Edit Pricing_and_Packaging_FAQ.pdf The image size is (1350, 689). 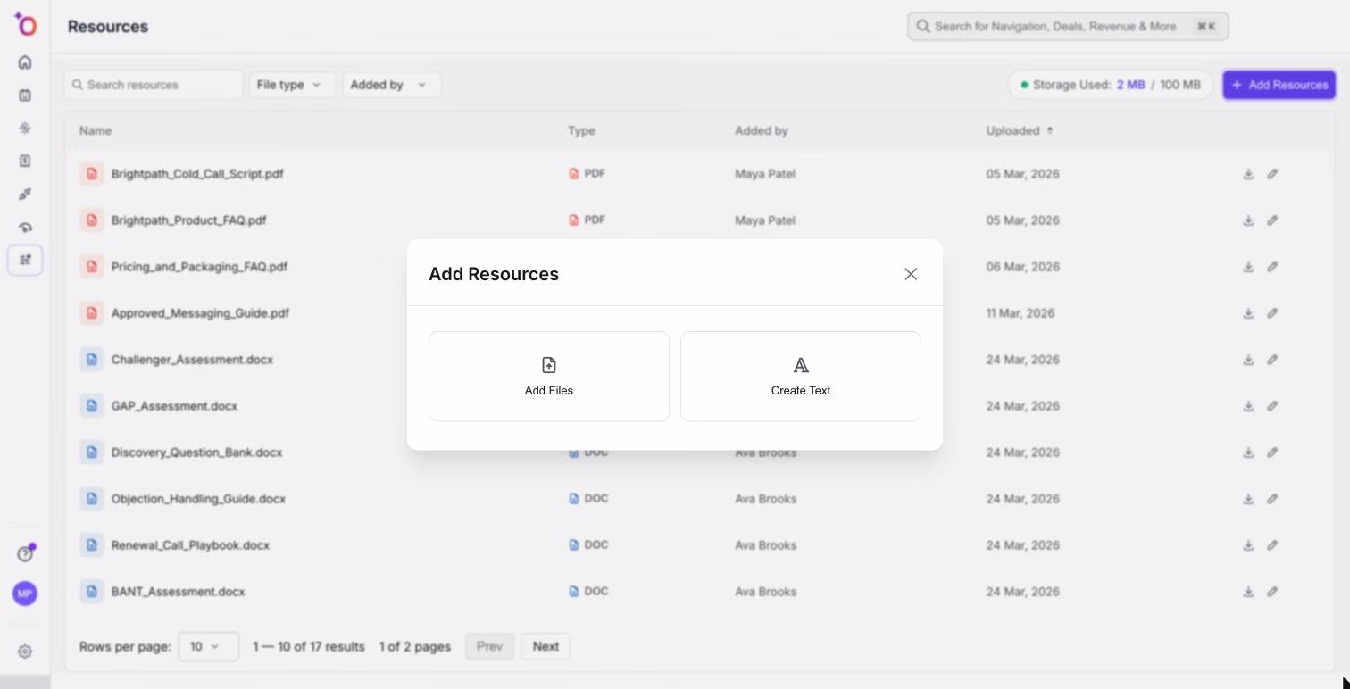click(1272, 267)
